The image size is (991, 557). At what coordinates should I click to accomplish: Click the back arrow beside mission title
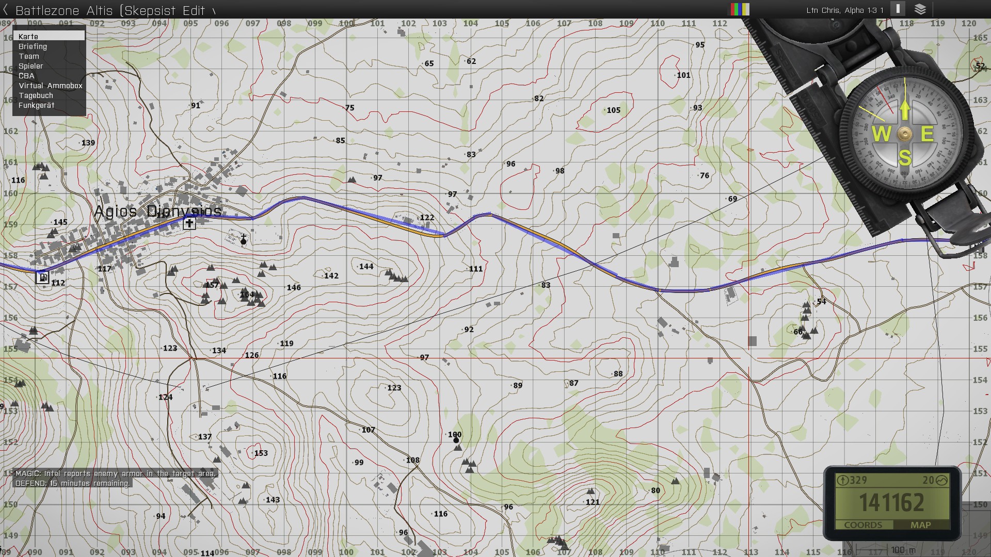pos(6,10)
